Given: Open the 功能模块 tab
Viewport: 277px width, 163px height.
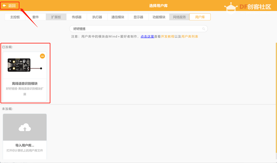Looking at the screenshot, I should (x=159, y=17).
